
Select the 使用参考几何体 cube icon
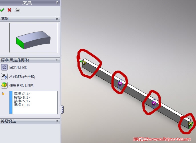click(x=4, y=85)
